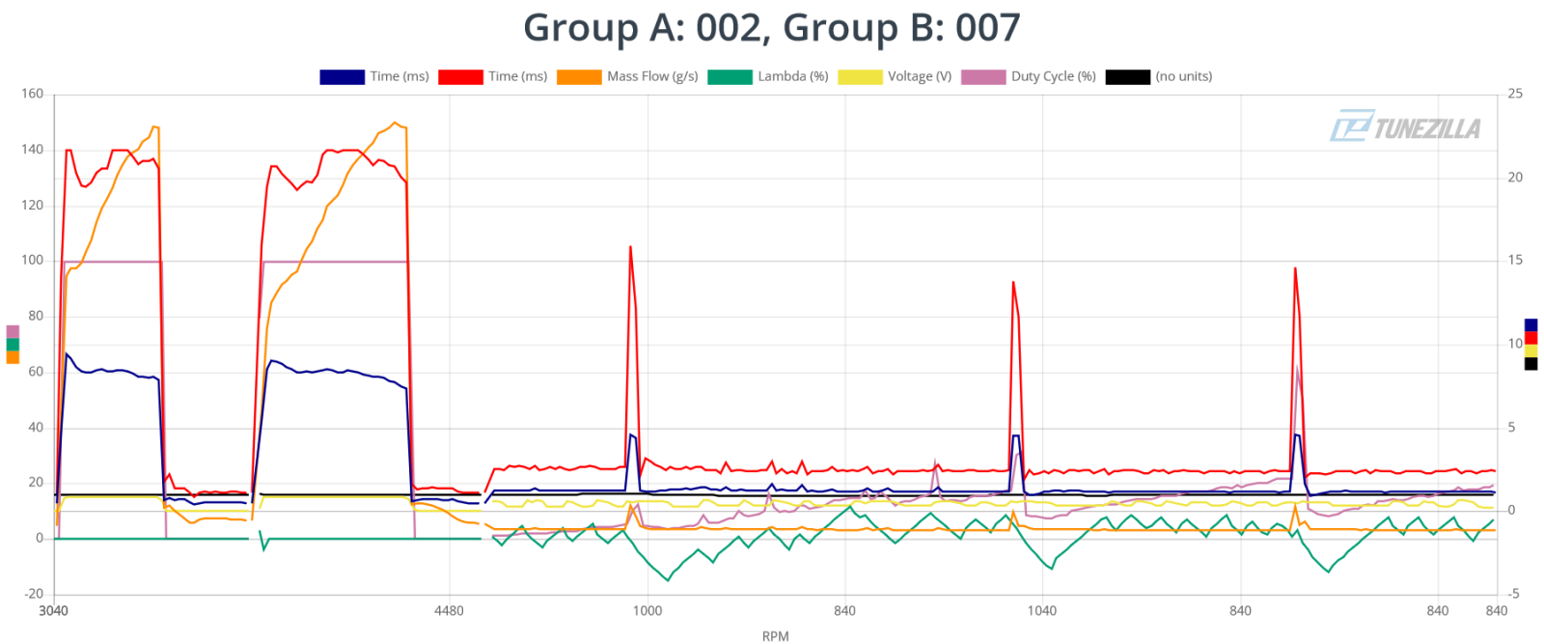
Task: Click Time (ms) label beside red swatch
Action: coord(518,77)
